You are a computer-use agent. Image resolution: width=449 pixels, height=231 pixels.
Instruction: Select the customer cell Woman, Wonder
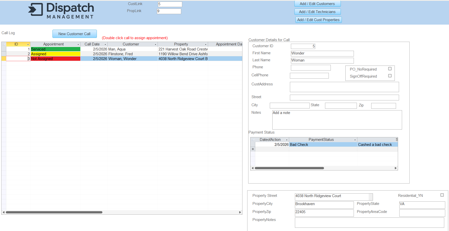click(x=133, y=59)
